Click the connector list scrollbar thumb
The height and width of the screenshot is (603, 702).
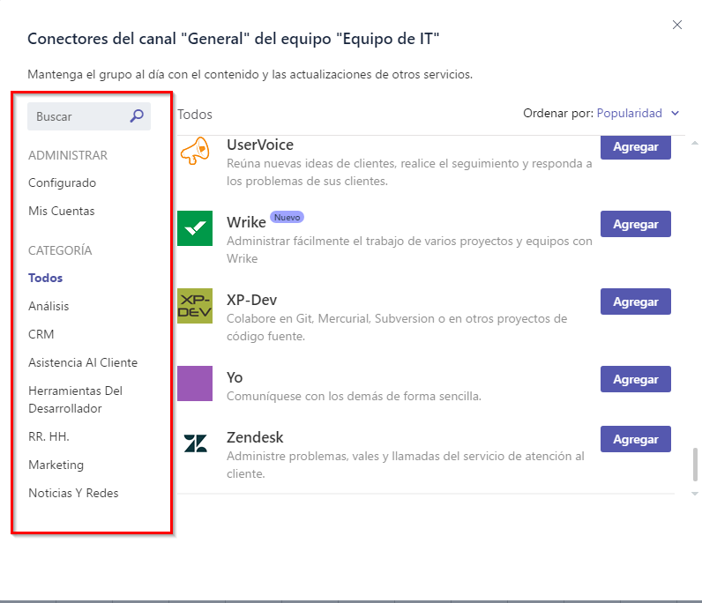tap(695, 465)
